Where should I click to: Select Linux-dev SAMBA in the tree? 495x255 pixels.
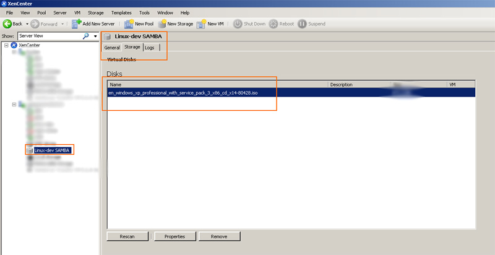tap(52, 150)
